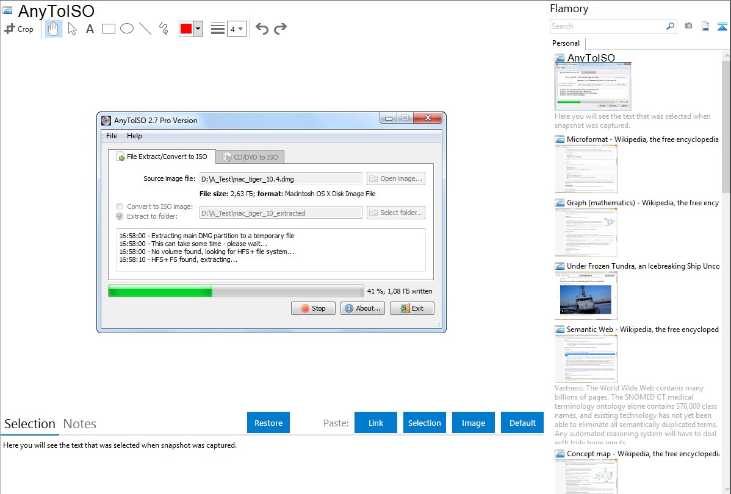Image resolution: width=731 pixels, height=494 pixels.
Task: Select File Extract/Convert to ISO tab
Action: coord(162,157)
